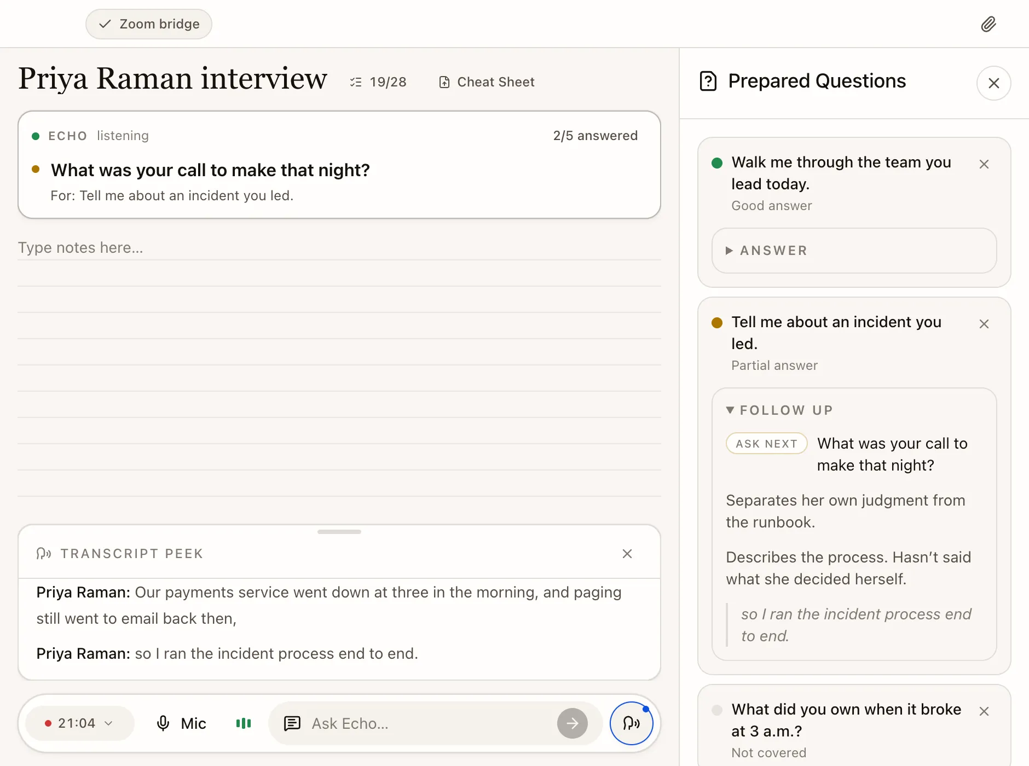Click the Prepared Questions document icon

[x=708, y=82]
